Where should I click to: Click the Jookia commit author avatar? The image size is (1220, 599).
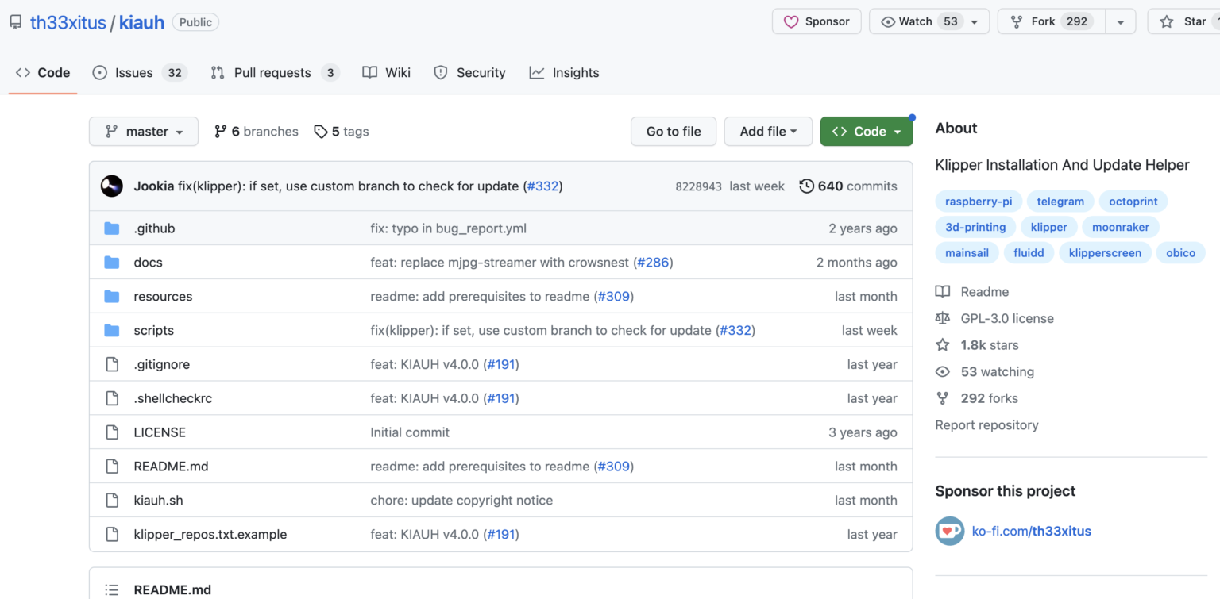click(111, 186)
